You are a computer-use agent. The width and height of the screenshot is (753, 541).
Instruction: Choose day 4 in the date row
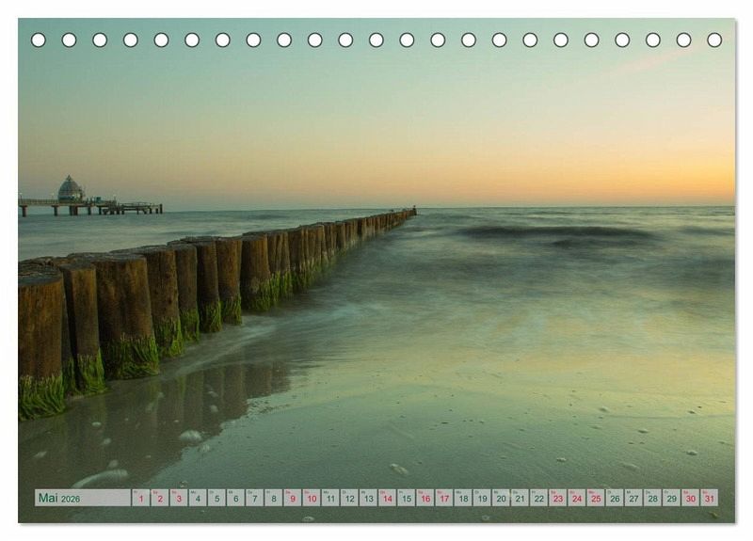[198, 498]
